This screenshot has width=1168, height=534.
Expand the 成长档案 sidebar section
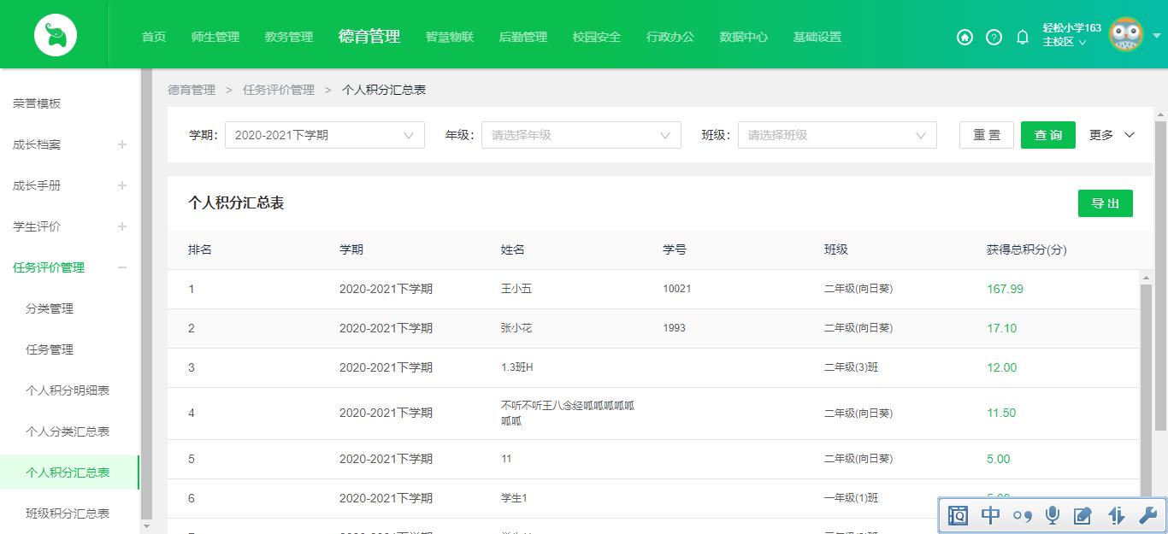[x=122, y=144]
